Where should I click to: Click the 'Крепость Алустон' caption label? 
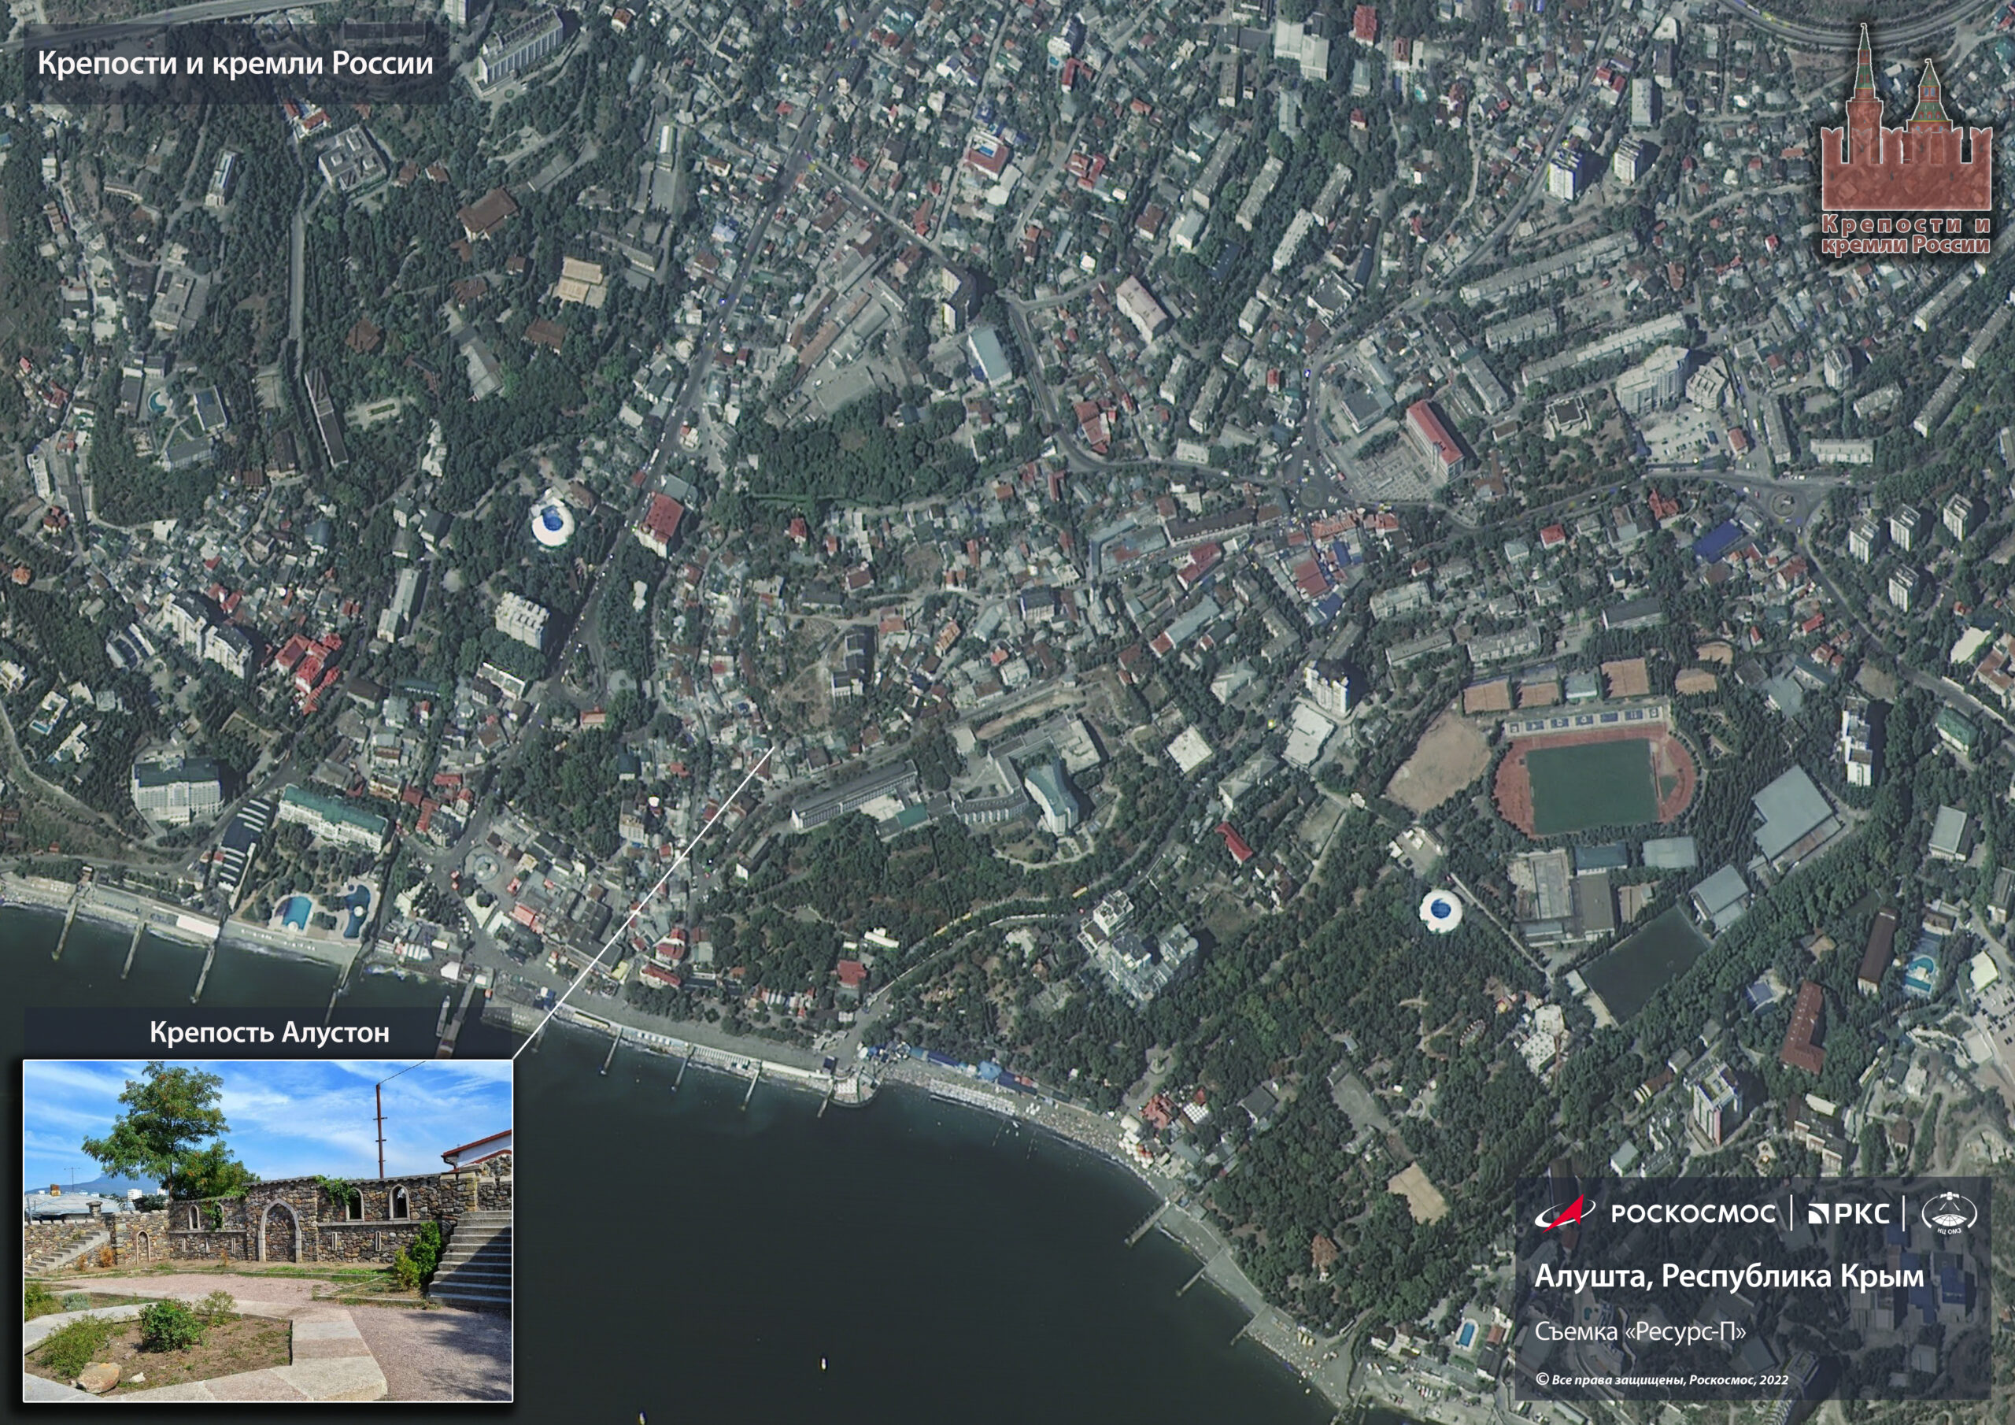(x=268, y=1031)
